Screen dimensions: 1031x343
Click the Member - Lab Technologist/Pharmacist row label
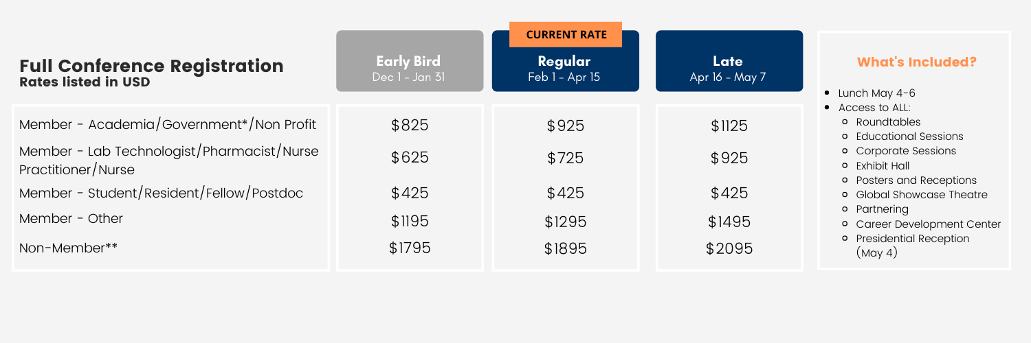tap(169, 160)
